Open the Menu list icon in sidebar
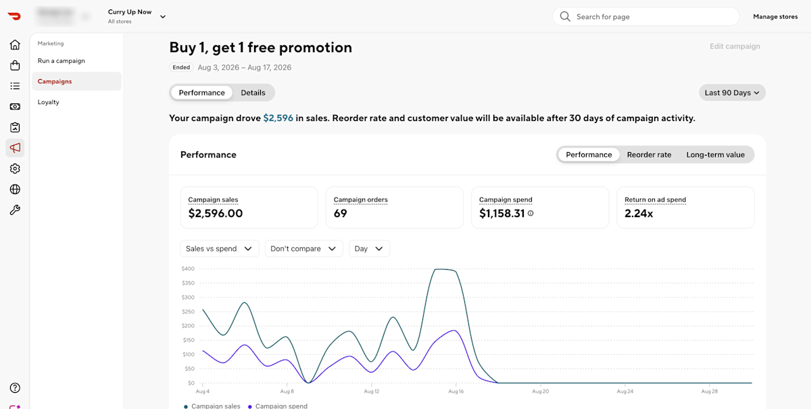The width and height of the screenshot is (811, 409). (x=15, y=86)
